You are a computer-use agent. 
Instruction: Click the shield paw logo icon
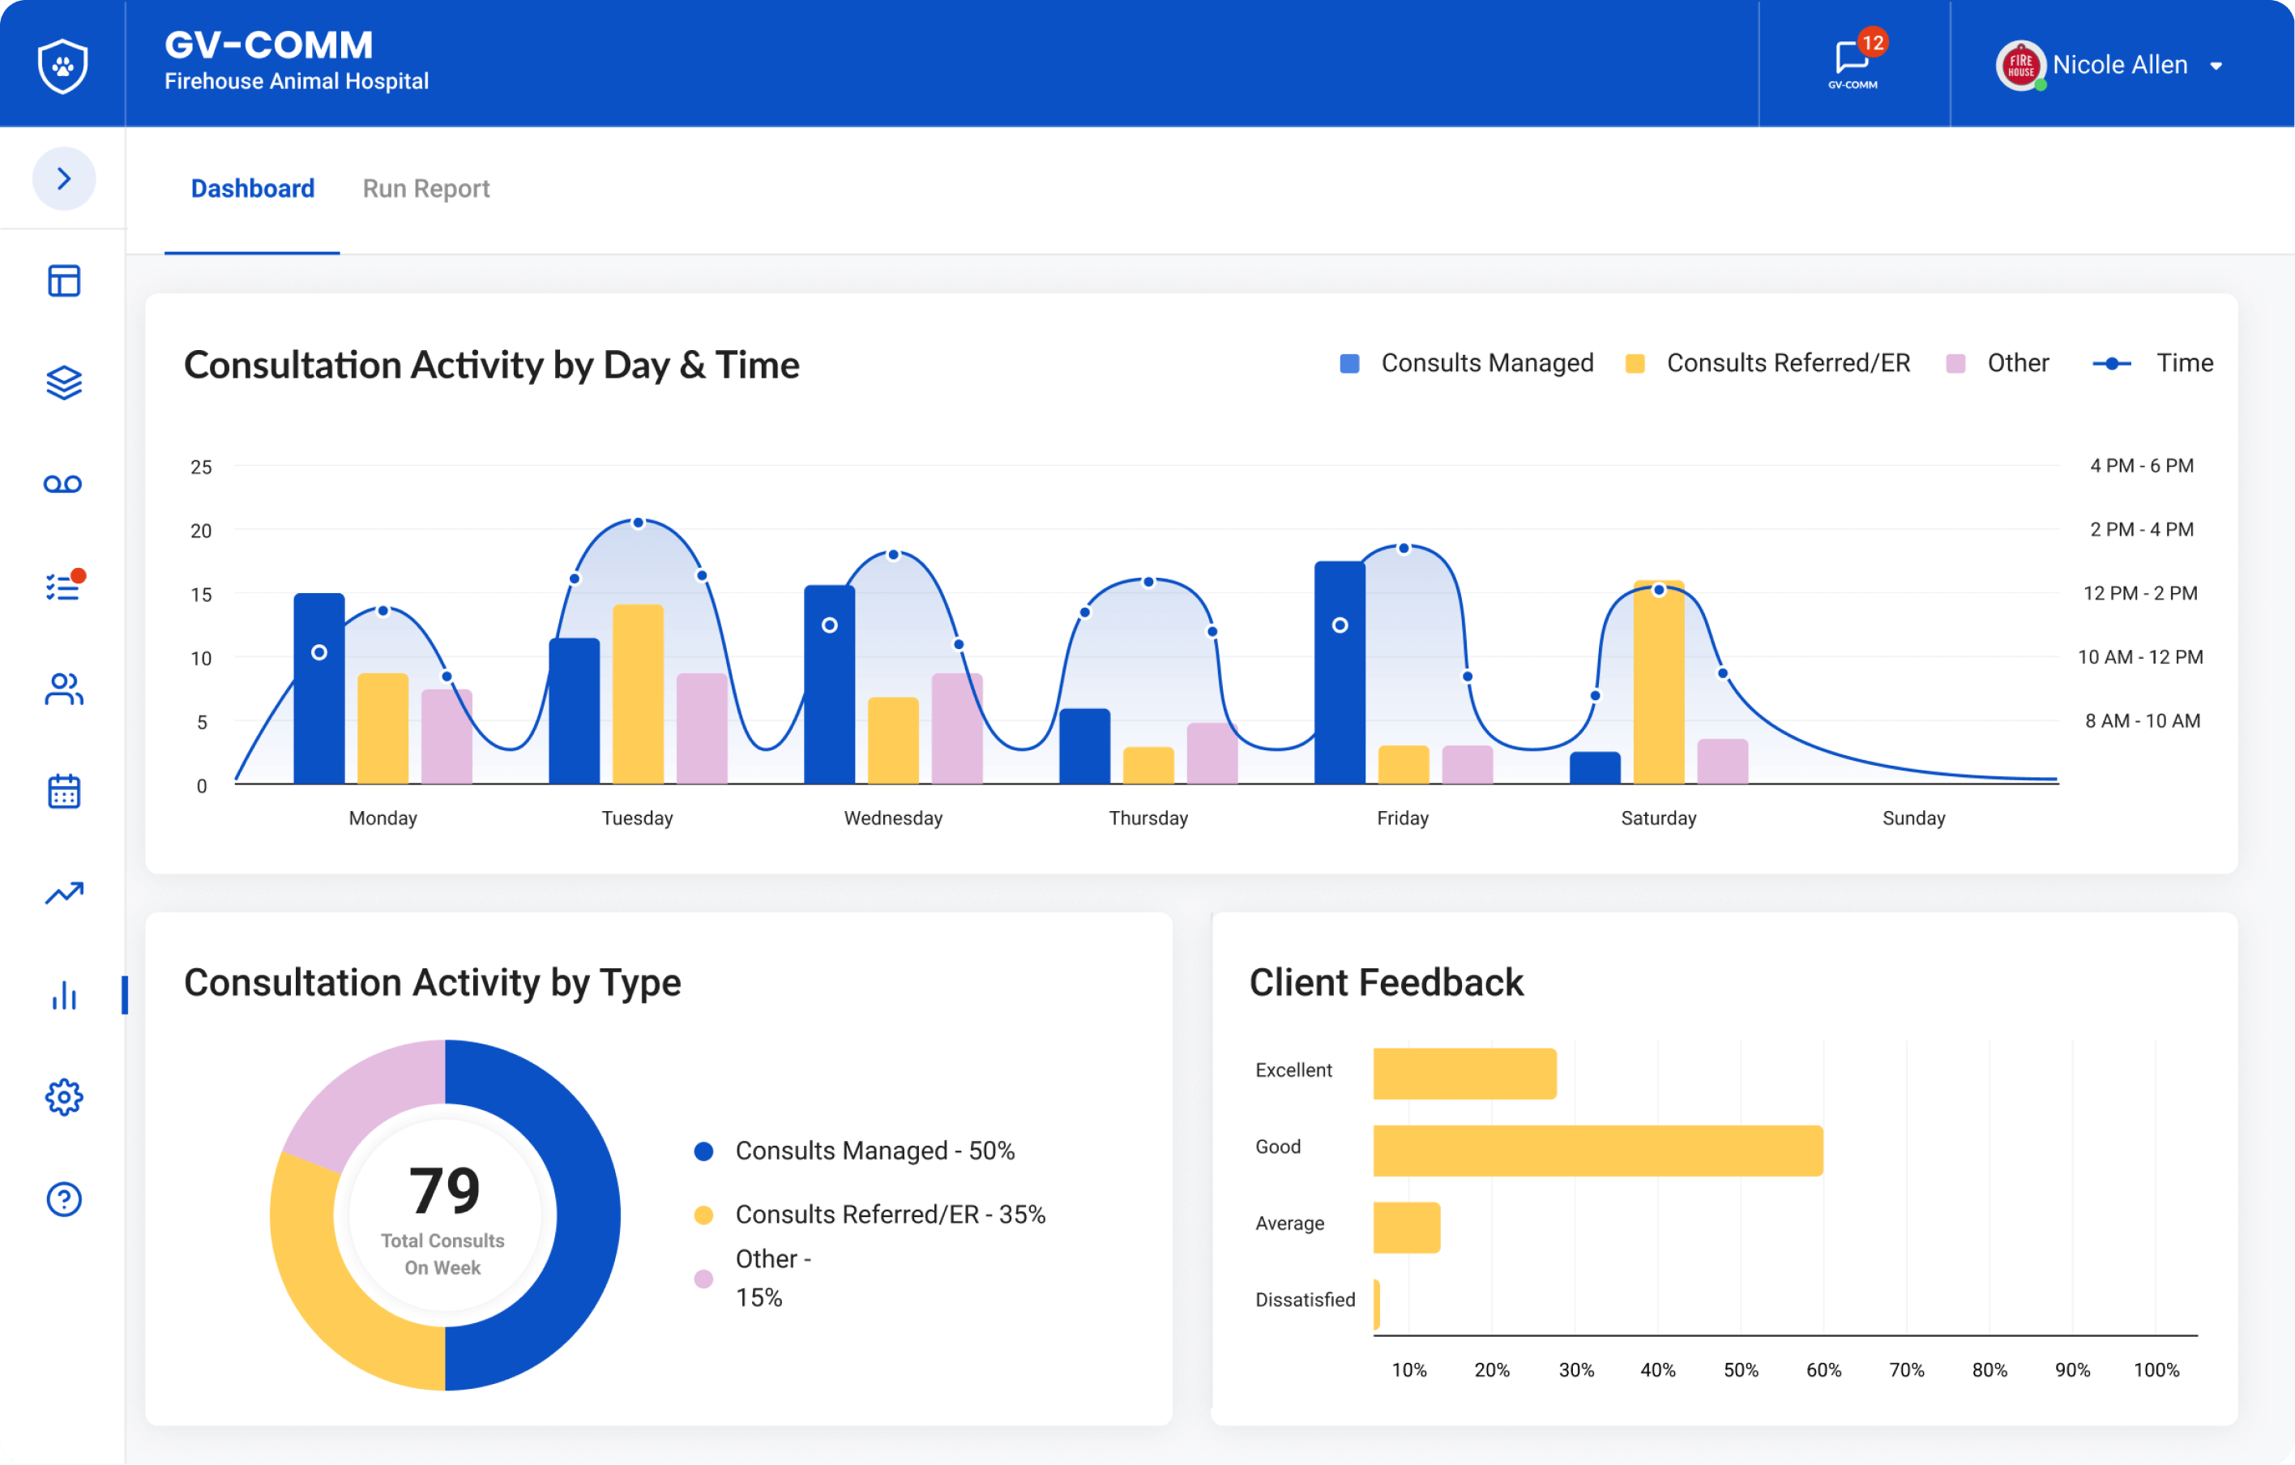pyautogui.click(x=63, y=65)
